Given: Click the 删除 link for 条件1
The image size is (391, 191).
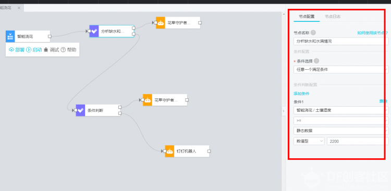Looking at the screenshot, I should (x=384, y=101).
